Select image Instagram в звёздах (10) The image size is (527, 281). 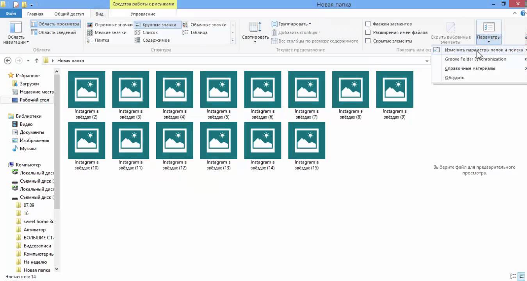(x=86, y=146)
